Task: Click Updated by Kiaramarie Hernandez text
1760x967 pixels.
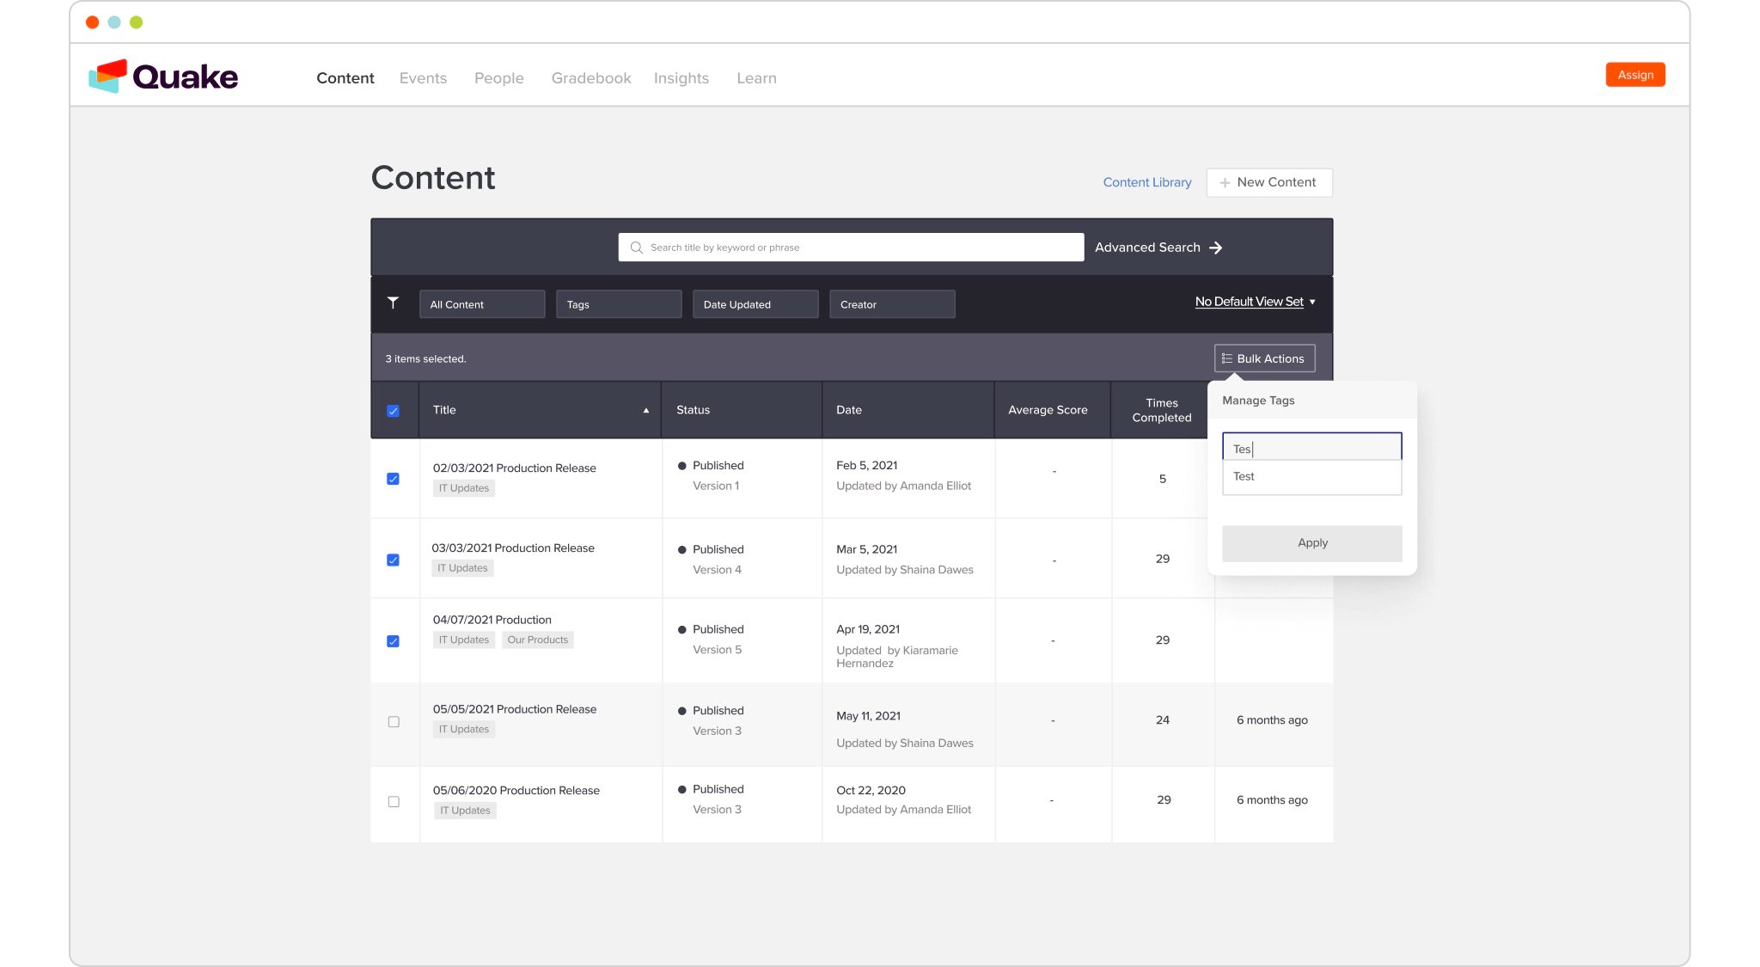Action: (896, 657)
